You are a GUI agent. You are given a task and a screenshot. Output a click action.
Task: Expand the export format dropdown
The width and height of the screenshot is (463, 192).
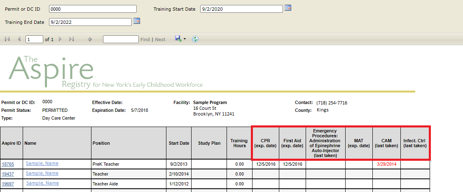pos(185,39)
